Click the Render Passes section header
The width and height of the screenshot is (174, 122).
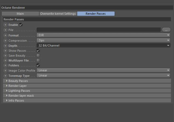point(87,19)
